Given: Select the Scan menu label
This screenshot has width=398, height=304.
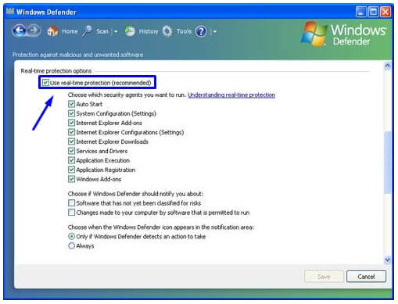Looking at the screenshot, I should [x=102, y=31].
